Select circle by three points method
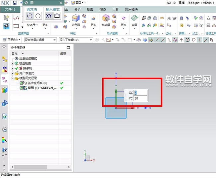The width and height of the screenshot is (216, 178). coord(38,16)
